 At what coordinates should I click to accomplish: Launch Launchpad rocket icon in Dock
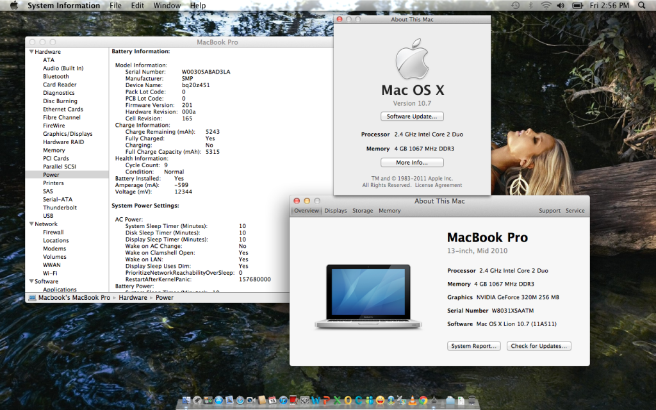pyautogui.click(x=197, y=400)
